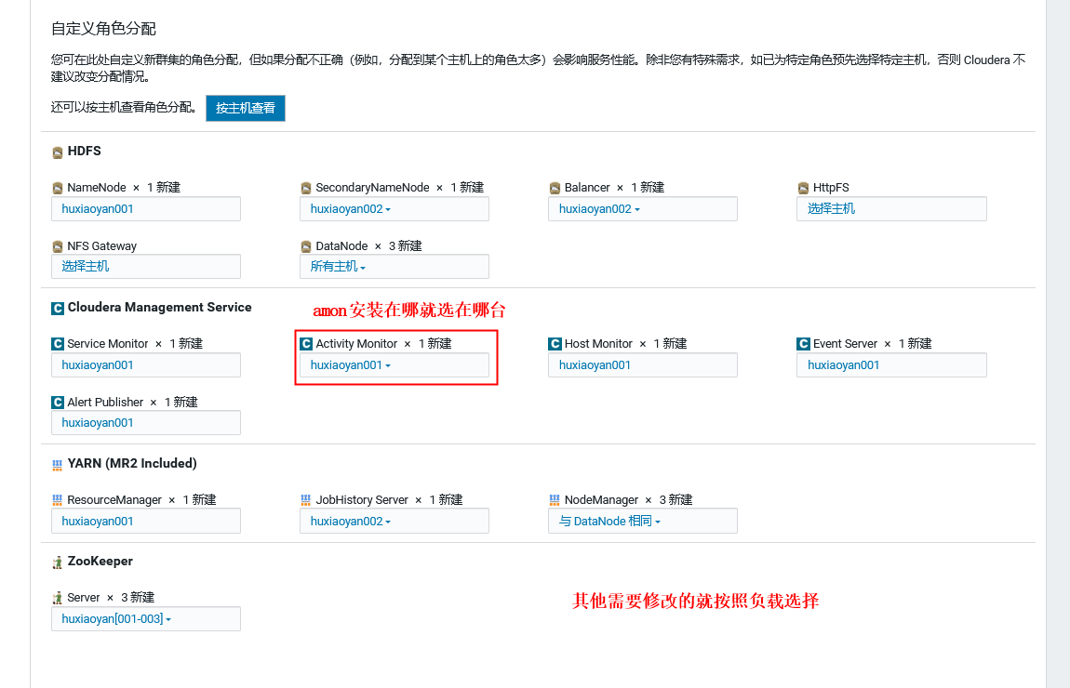Screen dimensions: 1070x688
Task: Click the Event Server role icon
Action: click(803, 344)
